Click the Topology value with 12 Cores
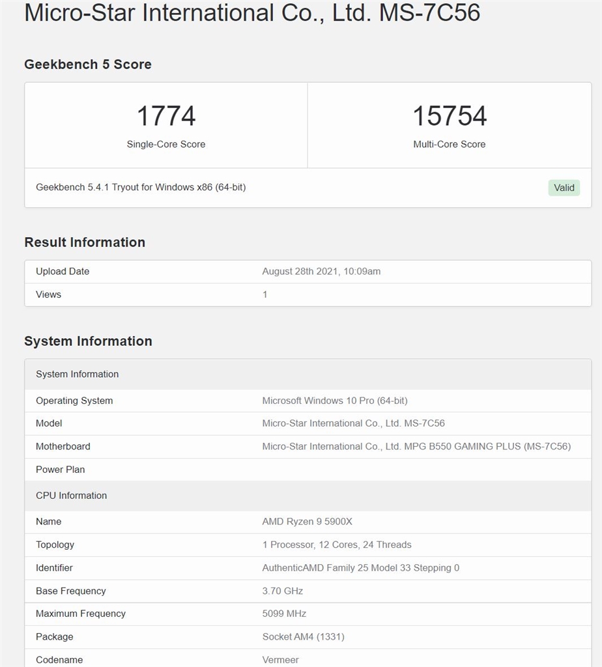Viewport: 602px width, 667px height. click(x=337, y=545)
